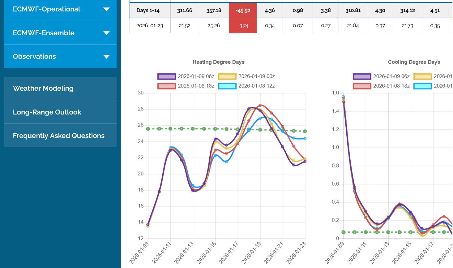Click the red -45.52 table cell
This screenshot has height=268, width=453.
[243, 11]
